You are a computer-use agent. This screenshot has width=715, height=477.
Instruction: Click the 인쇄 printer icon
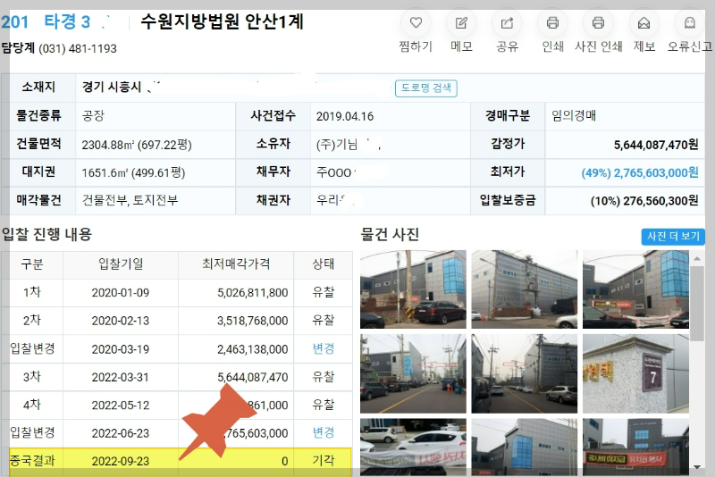[552, 23]
